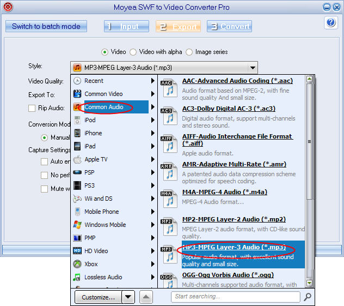Click the search magnifier icon
The width and height of the screenshot is (344, 306).
308,297
